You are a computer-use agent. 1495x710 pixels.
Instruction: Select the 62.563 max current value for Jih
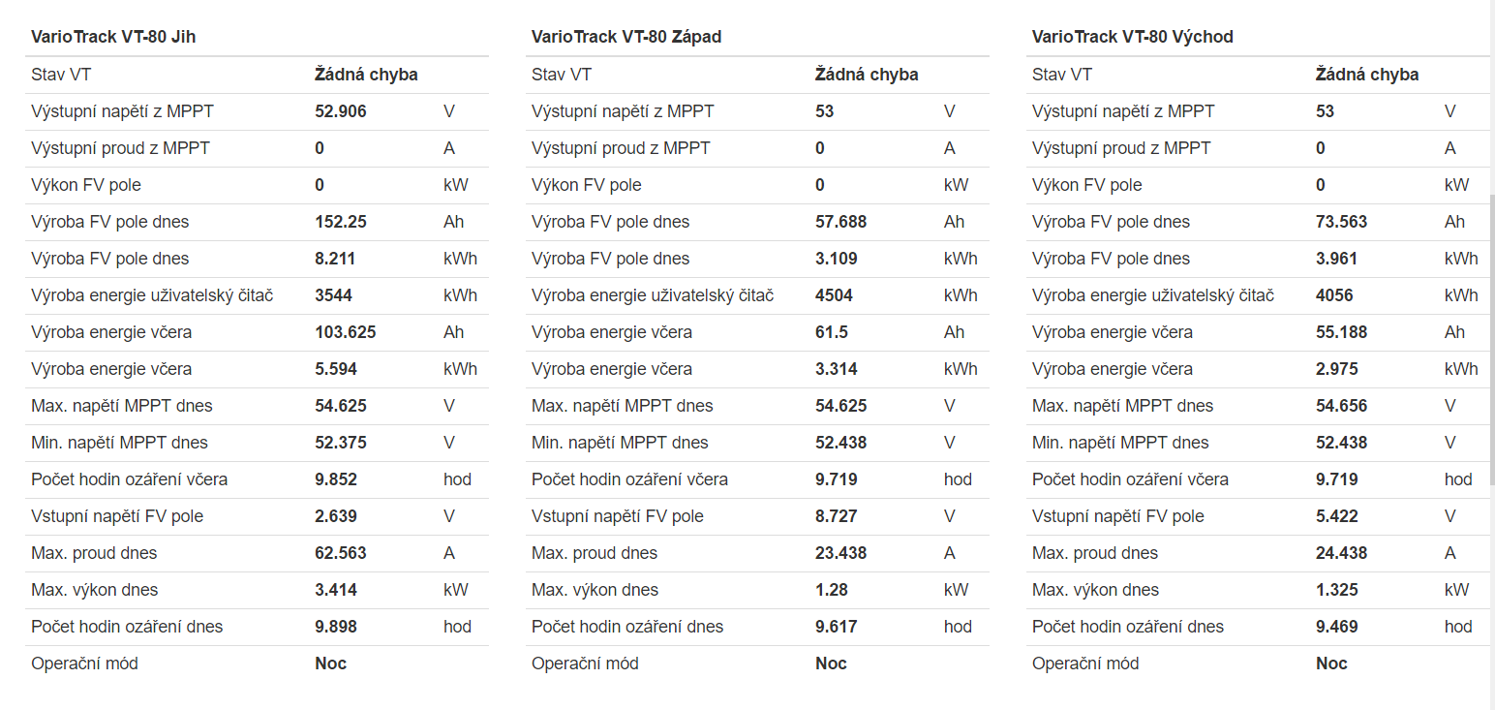[x=341, y=553]
